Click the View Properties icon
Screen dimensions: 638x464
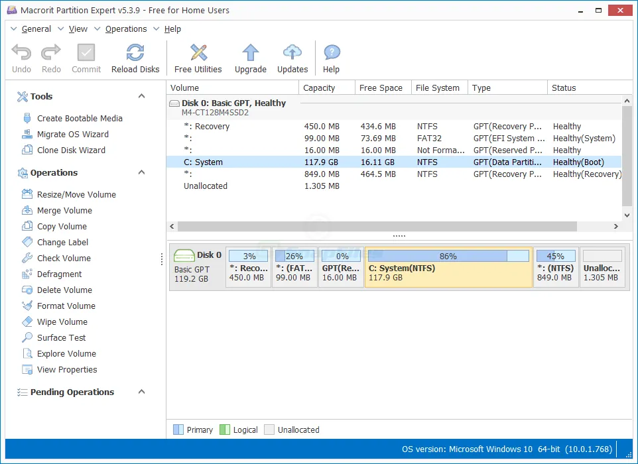(27, 370)
